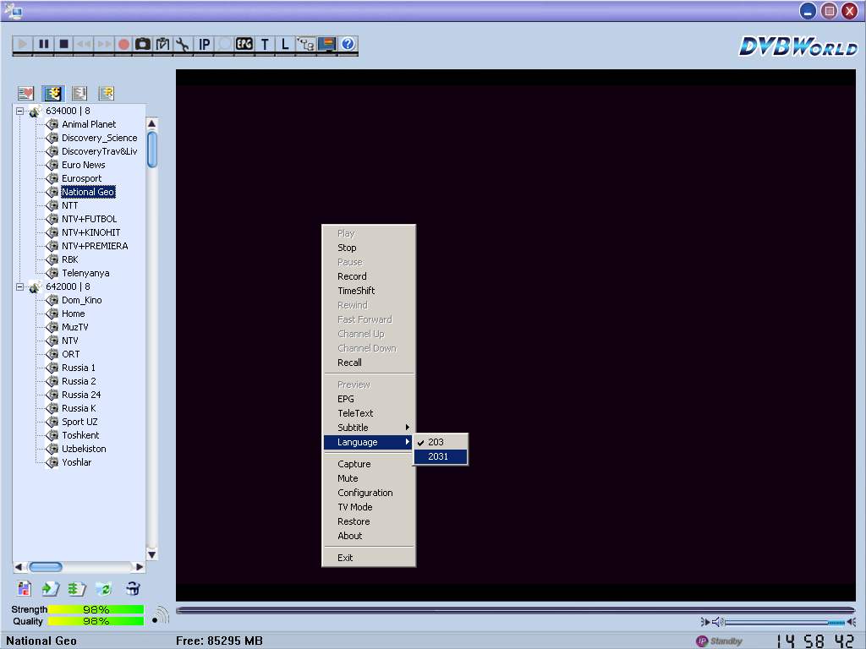
Task: Select the Eurosport channel
Action: pyautogui.click(x=81, y=178)
